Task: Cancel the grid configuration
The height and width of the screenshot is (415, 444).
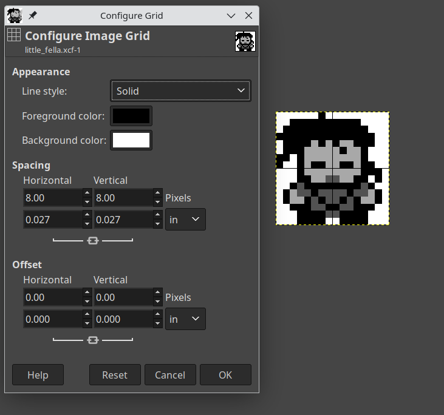Action: click(x=170, y=375)
